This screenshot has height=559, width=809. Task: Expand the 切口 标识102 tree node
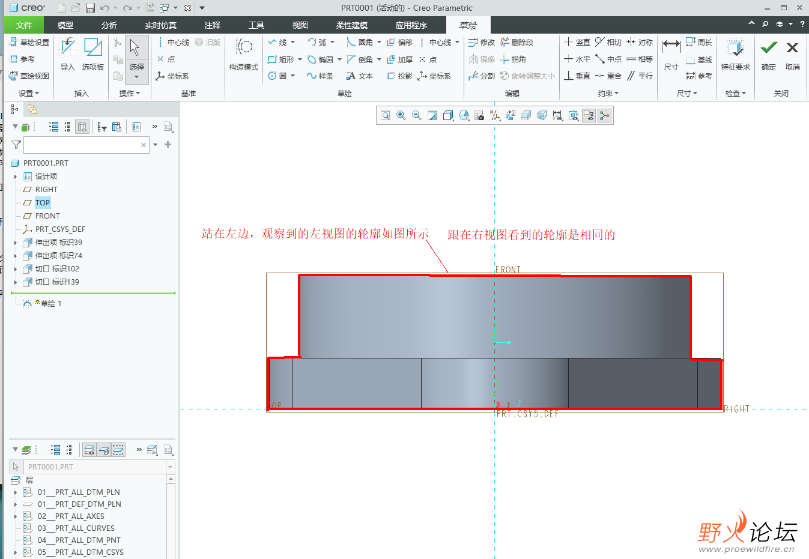[x=16, y=269]
